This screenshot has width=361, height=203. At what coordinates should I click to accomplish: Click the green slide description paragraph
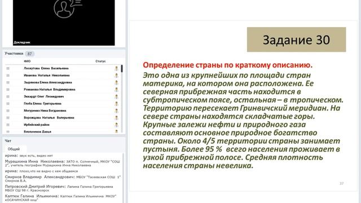coord(243,120)
